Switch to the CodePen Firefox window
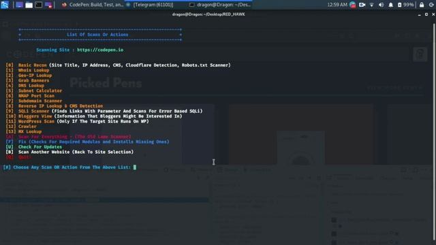436x245 pixels. (92, 5)
